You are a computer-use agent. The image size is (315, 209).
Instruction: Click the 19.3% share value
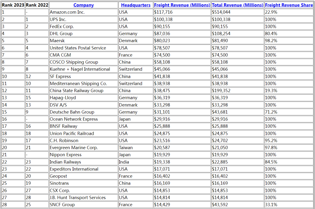coord(289,91)
